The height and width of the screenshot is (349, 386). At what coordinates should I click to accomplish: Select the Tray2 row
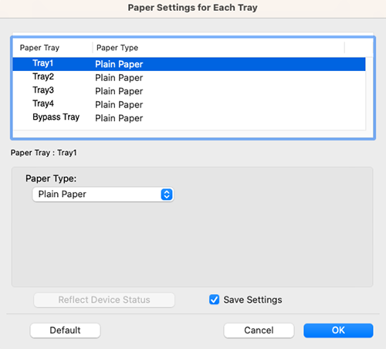click(x=189, y=77)
